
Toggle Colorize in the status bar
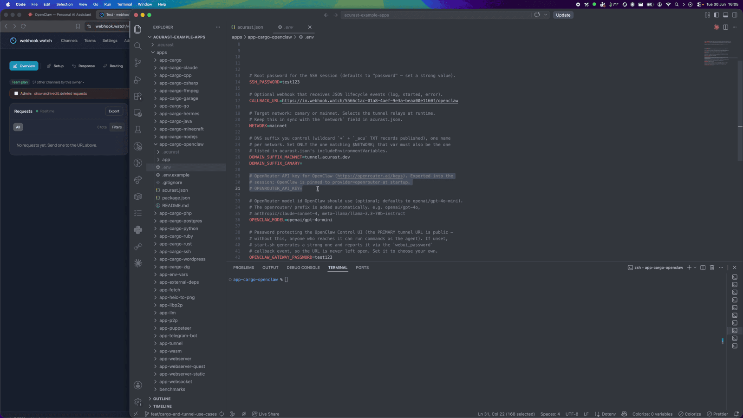click(x=690, y=414)
